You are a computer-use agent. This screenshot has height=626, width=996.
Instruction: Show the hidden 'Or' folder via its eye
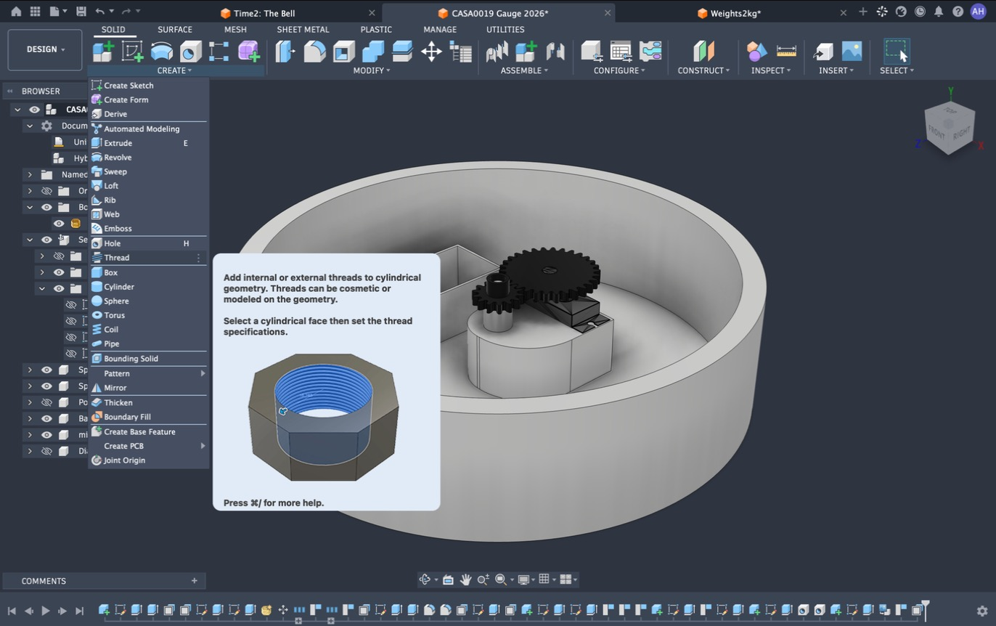pos(46,191)
